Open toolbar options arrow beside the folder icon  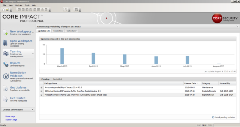11,10
